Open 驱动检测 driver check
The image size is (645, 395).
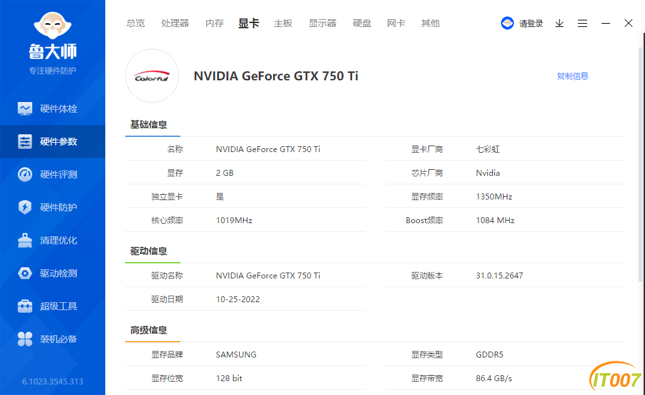pos(53,273)
